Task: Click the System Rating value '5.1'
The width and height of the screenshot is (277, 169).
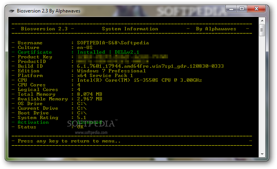Action: [81, 118]
